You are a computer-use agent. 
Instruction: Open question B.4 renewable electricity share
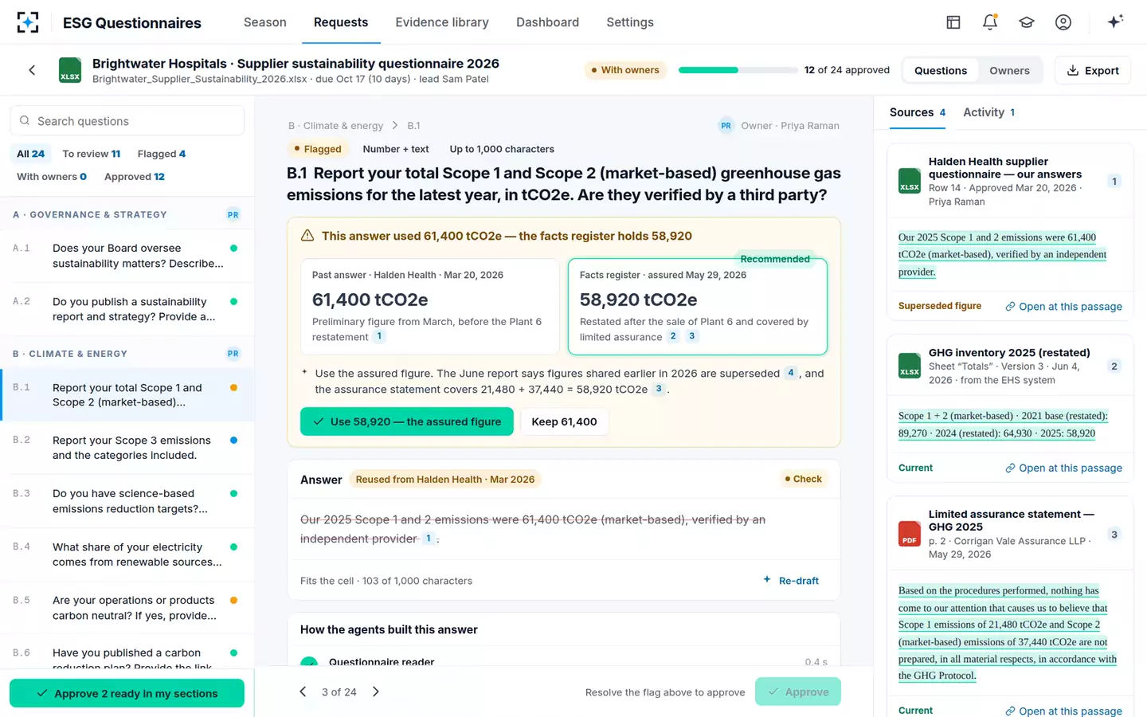pos(127,554)
